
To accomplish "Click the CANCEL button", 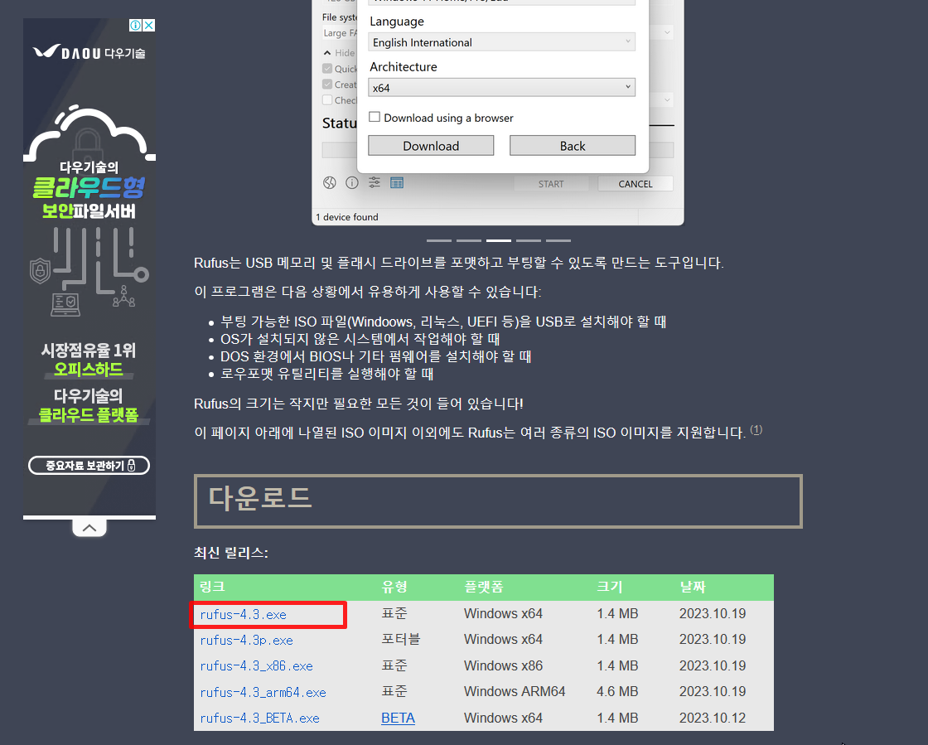I will coord(635,184).
